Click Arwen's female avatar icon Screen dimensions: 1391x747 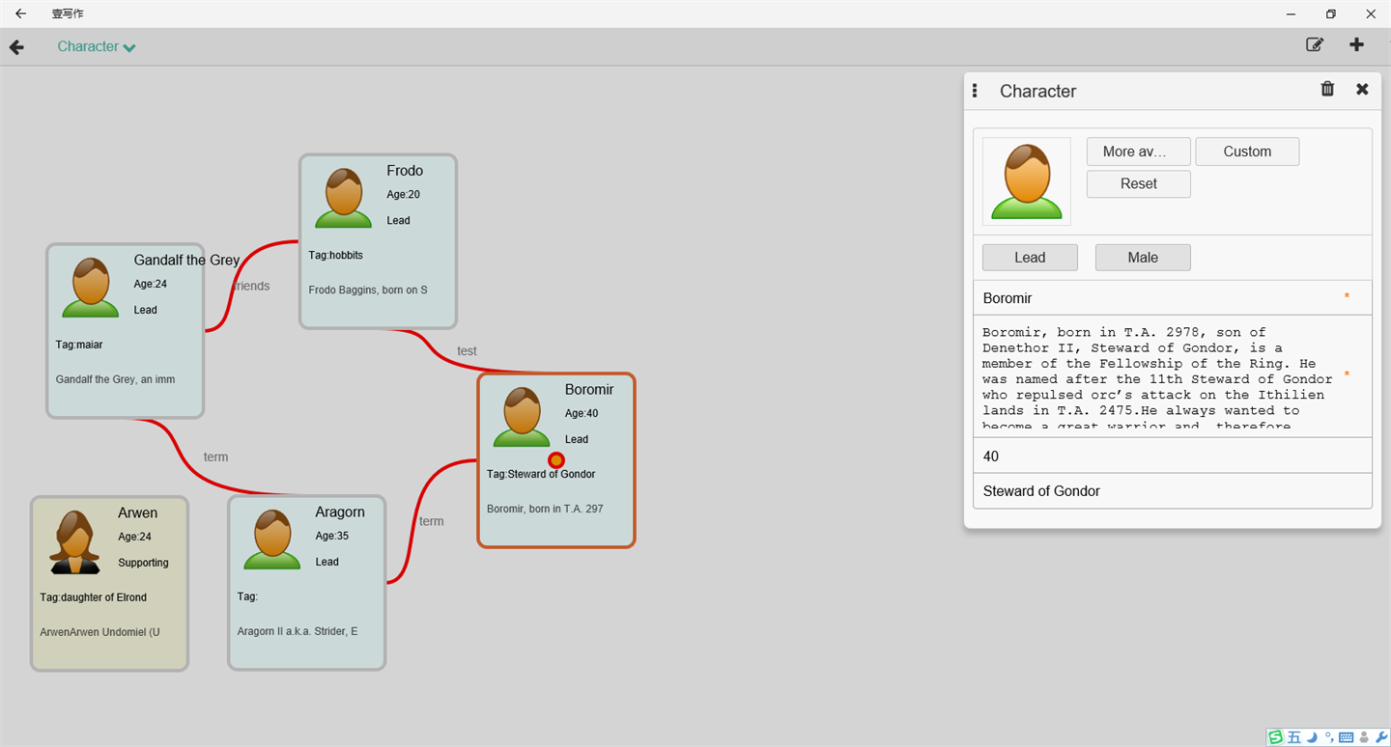(74, 542)
